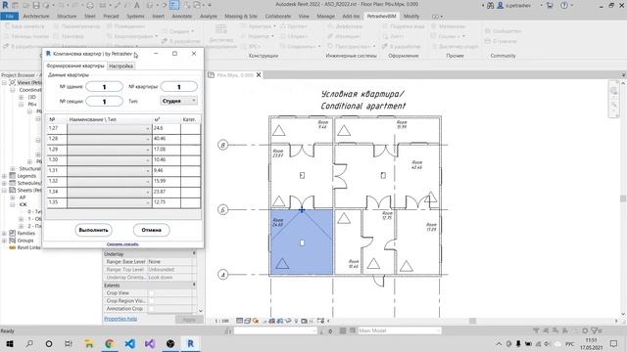Open the name dropdown in row 1.28
The image size is (627, 352).
(109, 139)
